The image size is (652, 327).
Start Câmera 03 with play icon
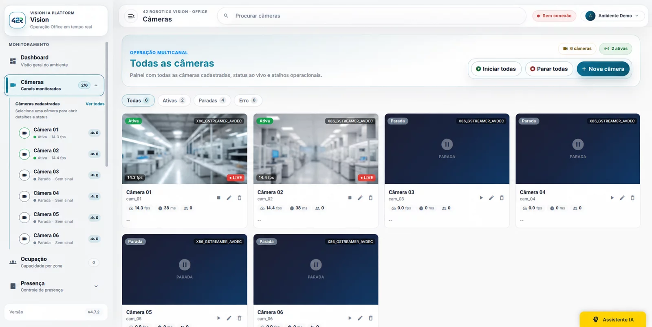[481, 198]
